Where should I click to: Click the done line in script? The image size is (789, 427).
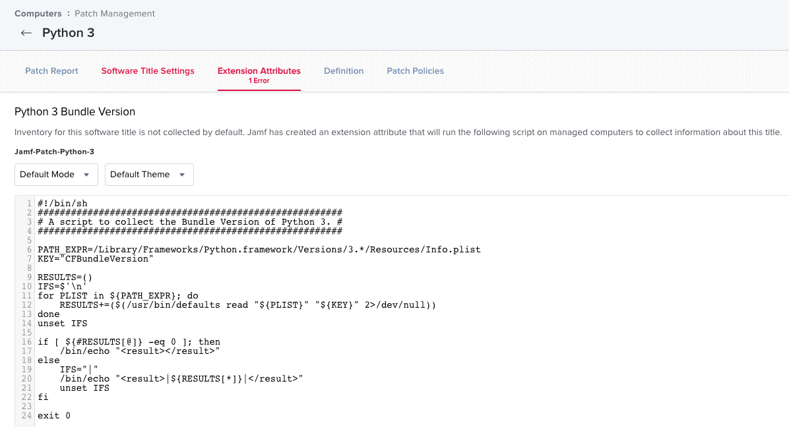pos(48,314)
